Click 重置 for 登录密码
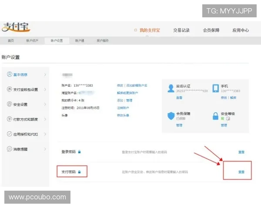The height and width of the screenshot is (208, 261). click(241, 152)
